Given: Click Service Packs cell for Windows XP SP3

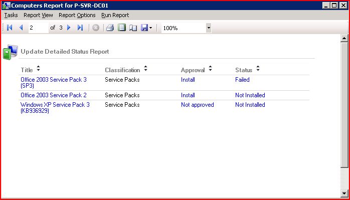Looking at the screenshot, I should 122,105.
